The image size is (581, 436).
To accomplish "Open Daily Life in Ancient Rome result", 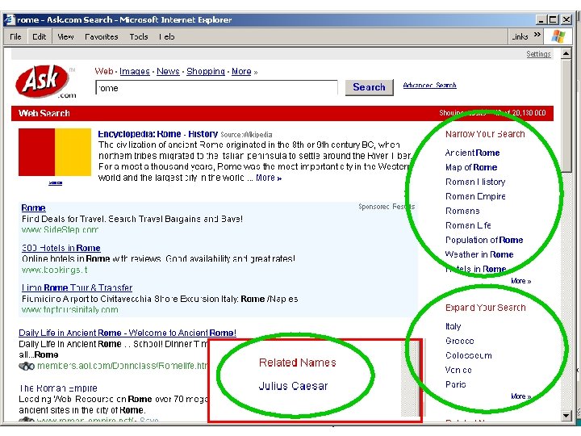I will tap(127, 333).
